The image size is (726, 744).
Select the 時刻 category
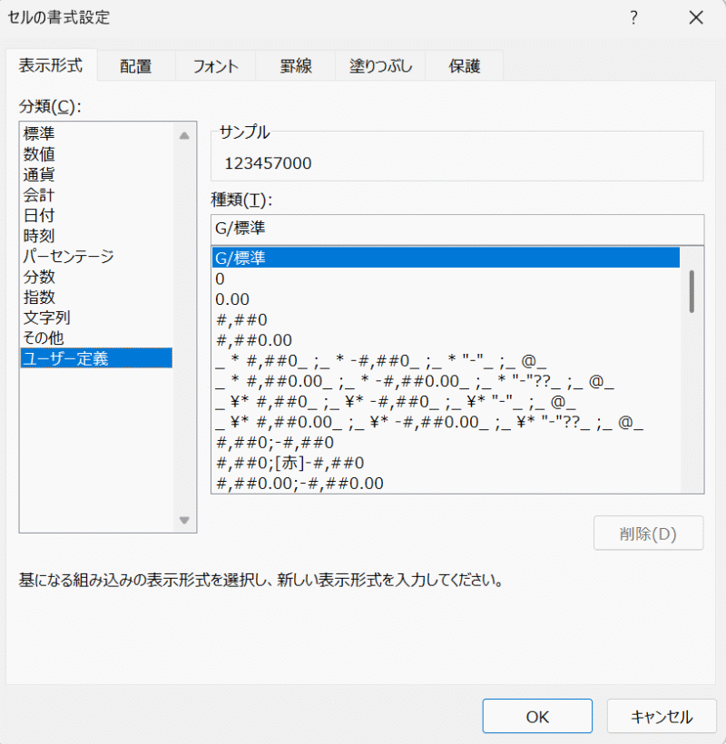[x=96, y=235]
